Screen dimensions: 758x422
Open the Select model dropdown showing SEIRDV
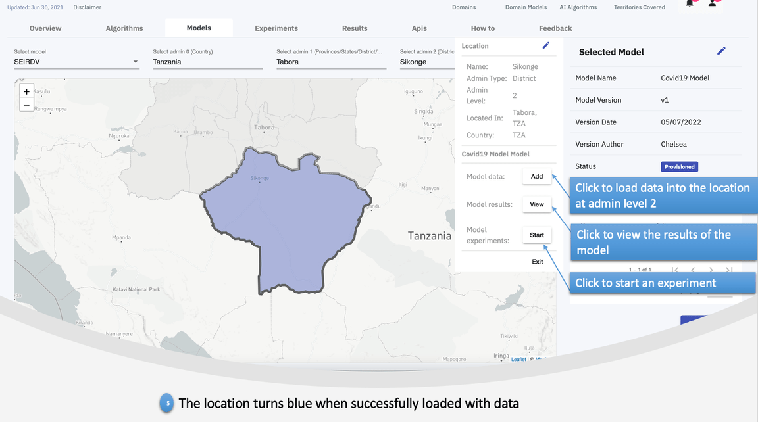[x=76, y=61]
